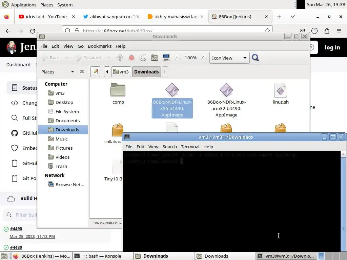Screen dimensions: 347x260
Task: Click the bash — Konsole taskbar button
Action: pyautogui.click(x=103, y=256)
